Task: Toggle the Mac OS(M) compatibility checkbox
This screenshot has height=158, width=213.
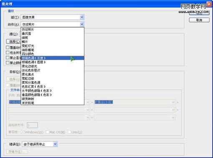Action: click(48, 132)
